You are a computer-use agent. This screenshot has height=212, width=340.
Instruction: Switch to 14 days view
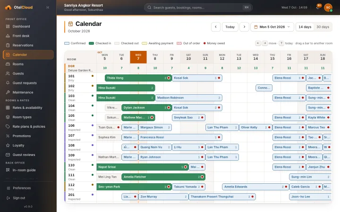[305, 27]
